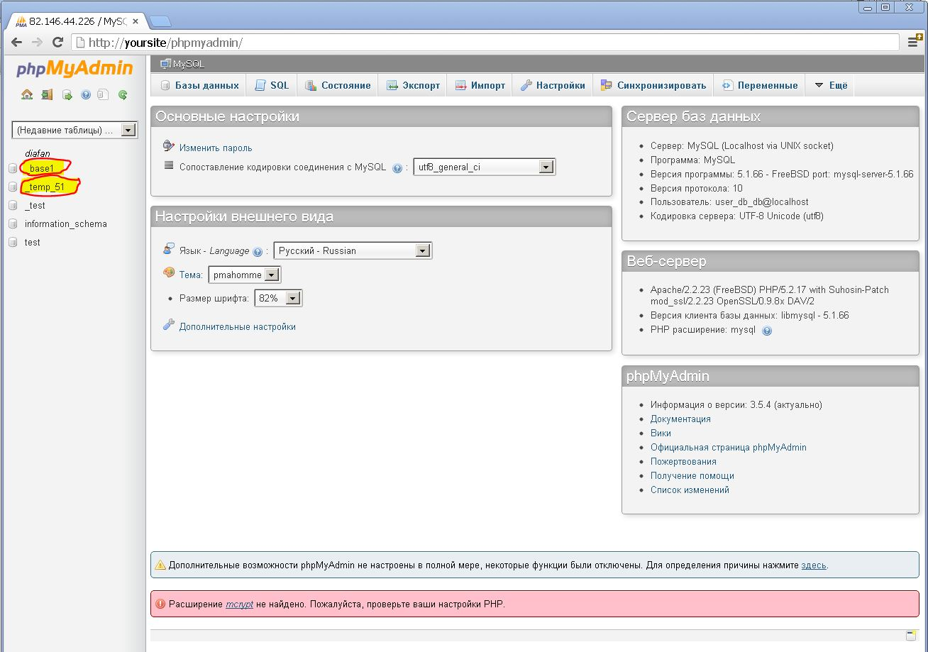Click database cylinder icon beside _test

tap(13, 206)
